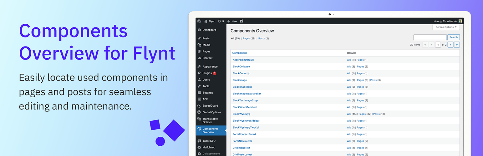Open the BlockImageText component link

pos(242,87)
